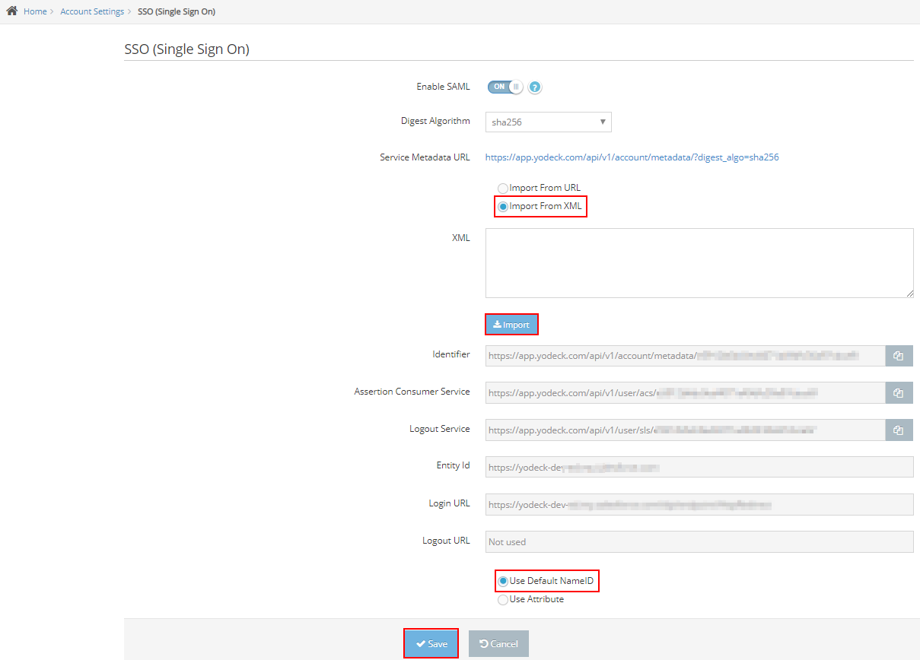Focus the Entity Id field
Screen dimensions: 920x660
coord(699,467)
